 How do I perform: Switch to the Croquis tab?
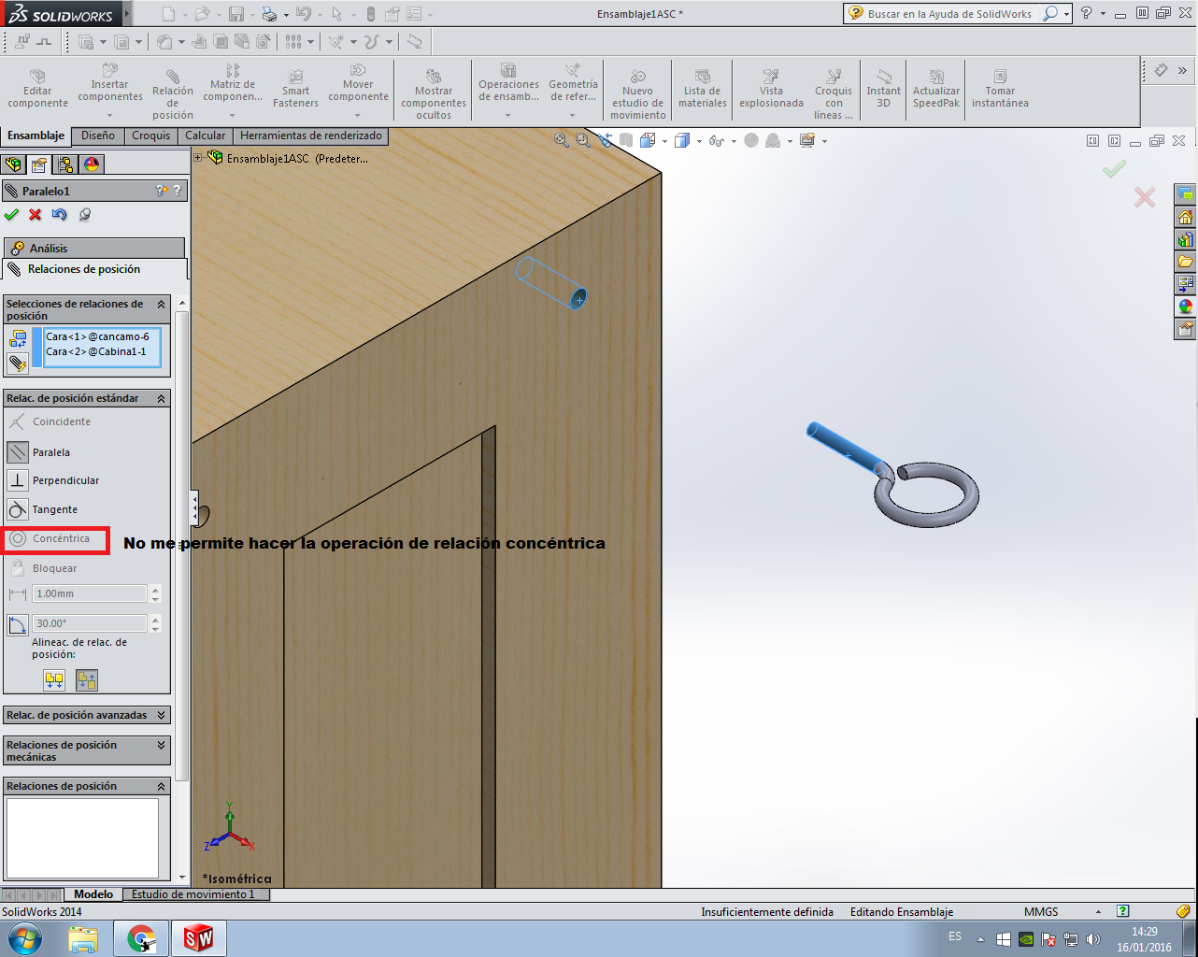(x=151, y=136)
